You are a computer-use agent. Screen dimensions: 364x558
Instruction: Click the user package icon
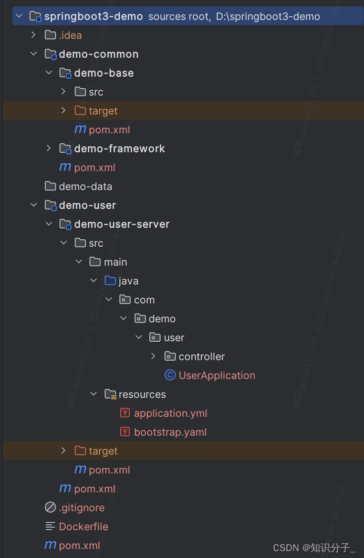pos(154,337)
